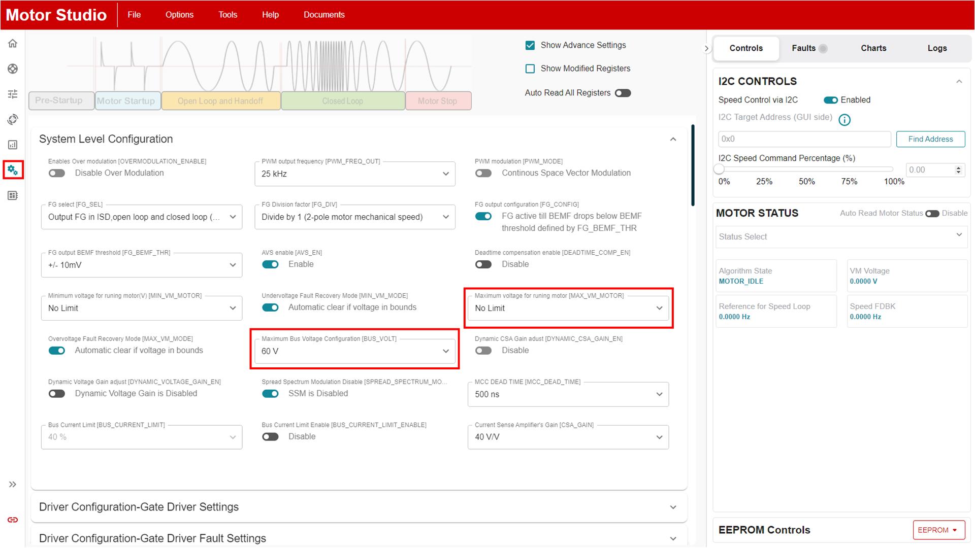Expand the sidebar with double-arrow icon
Viewport: 975px width, 548px height.
pyautogui.click(x=13, y=484)
